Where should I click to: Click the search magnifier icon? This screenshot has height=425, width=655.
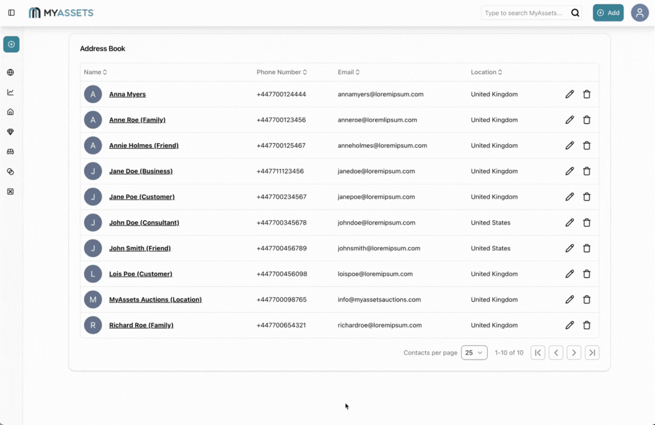(x=575, y=12)
